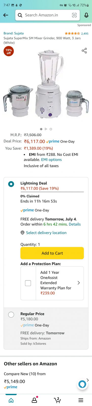Tap the back arrow icon
Viewport: 92px width, 406px height.
pos(6,15)
